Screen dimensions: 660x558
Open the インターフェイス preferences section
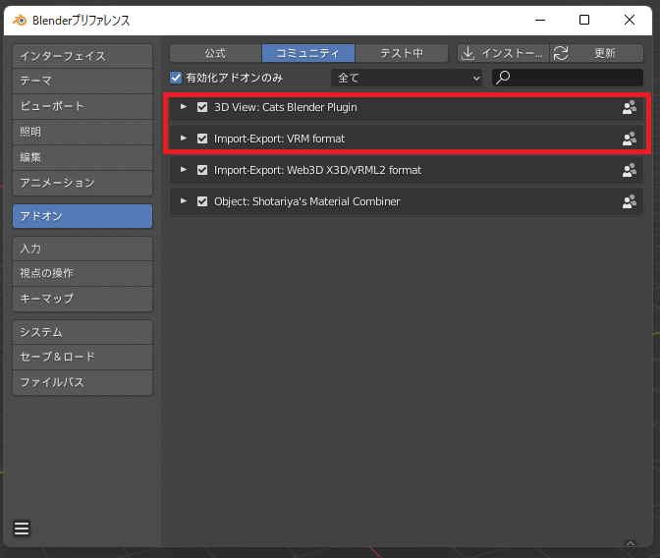[x=82, y=56]
